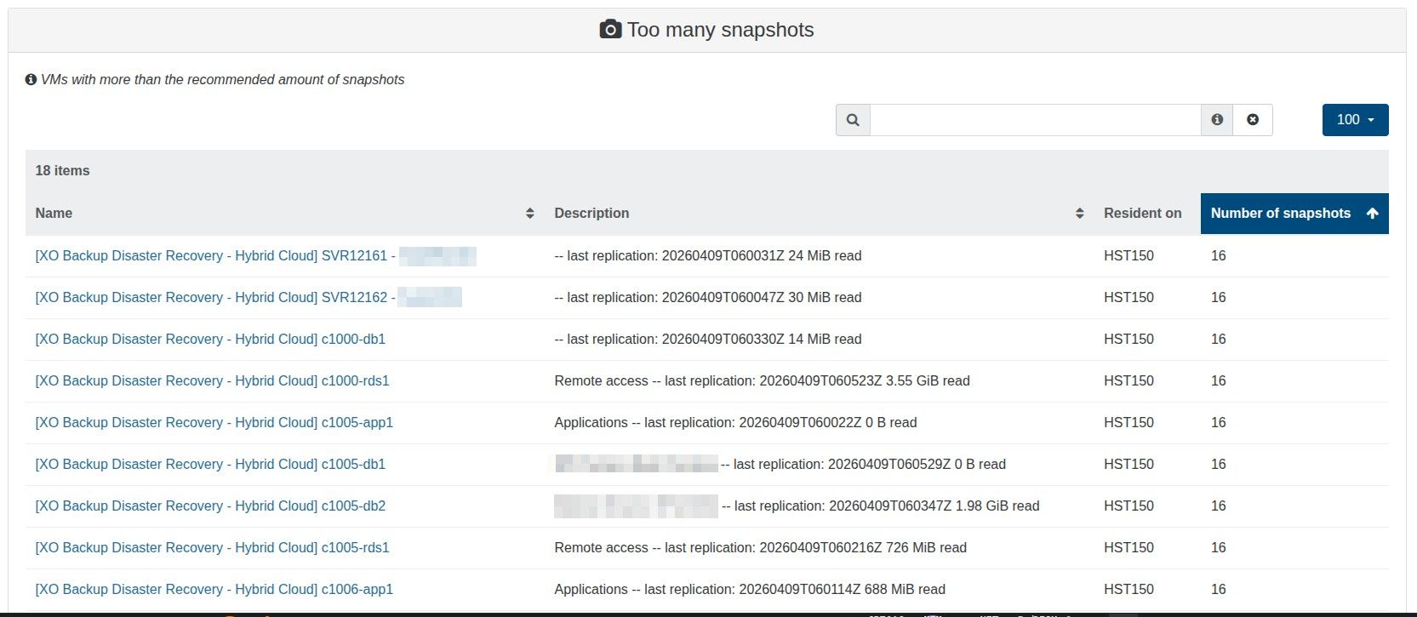Screen dimensions: 1417x617
Task: Open the SVR12162 backup VM link
Action: (214, 298)
